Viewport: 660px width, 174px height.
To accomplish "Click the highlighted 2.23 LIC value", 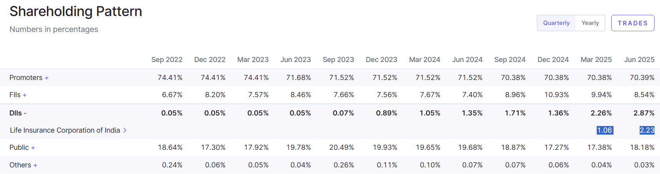I will pos(647,130).
